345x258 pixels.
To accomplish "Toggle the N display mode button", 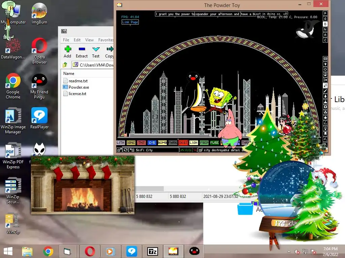I will 325,30.
